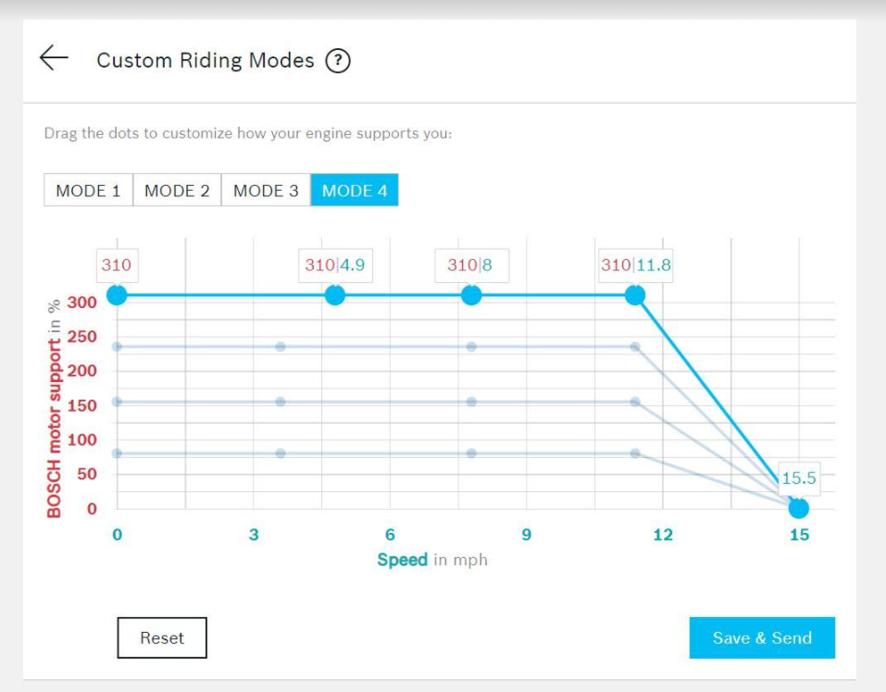Click the 15.5 speed value label

click(798, 478)
